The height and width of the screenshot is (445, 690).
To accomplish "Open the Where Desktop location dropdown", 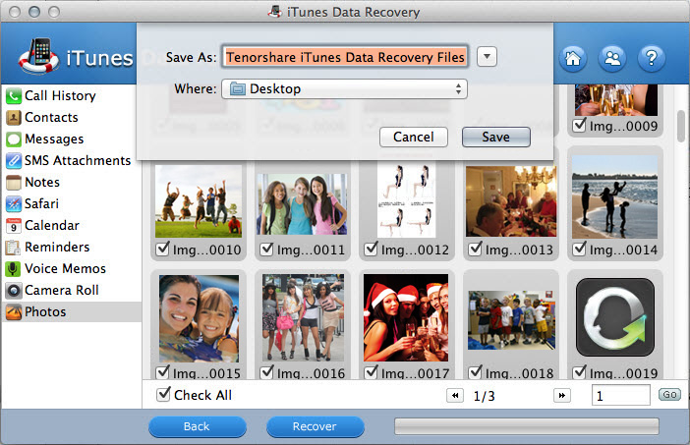I will [x=345, y=88].
